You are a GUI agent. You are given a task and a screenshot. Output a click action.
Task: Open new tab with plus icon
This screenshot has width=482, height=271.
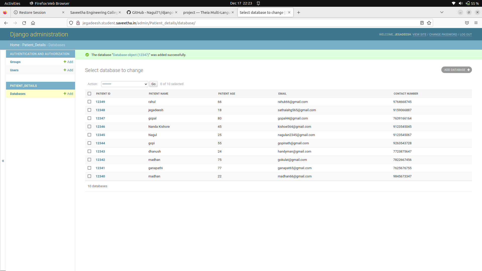pyautogui.click(x=298, y=13)
